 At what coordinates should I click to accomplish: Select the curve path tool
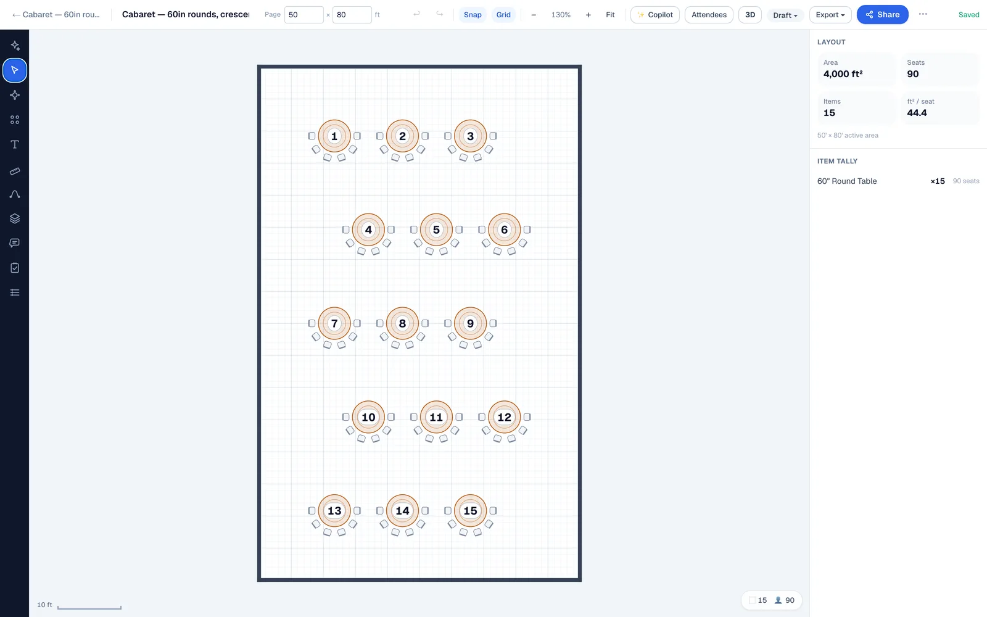[15, 194]
